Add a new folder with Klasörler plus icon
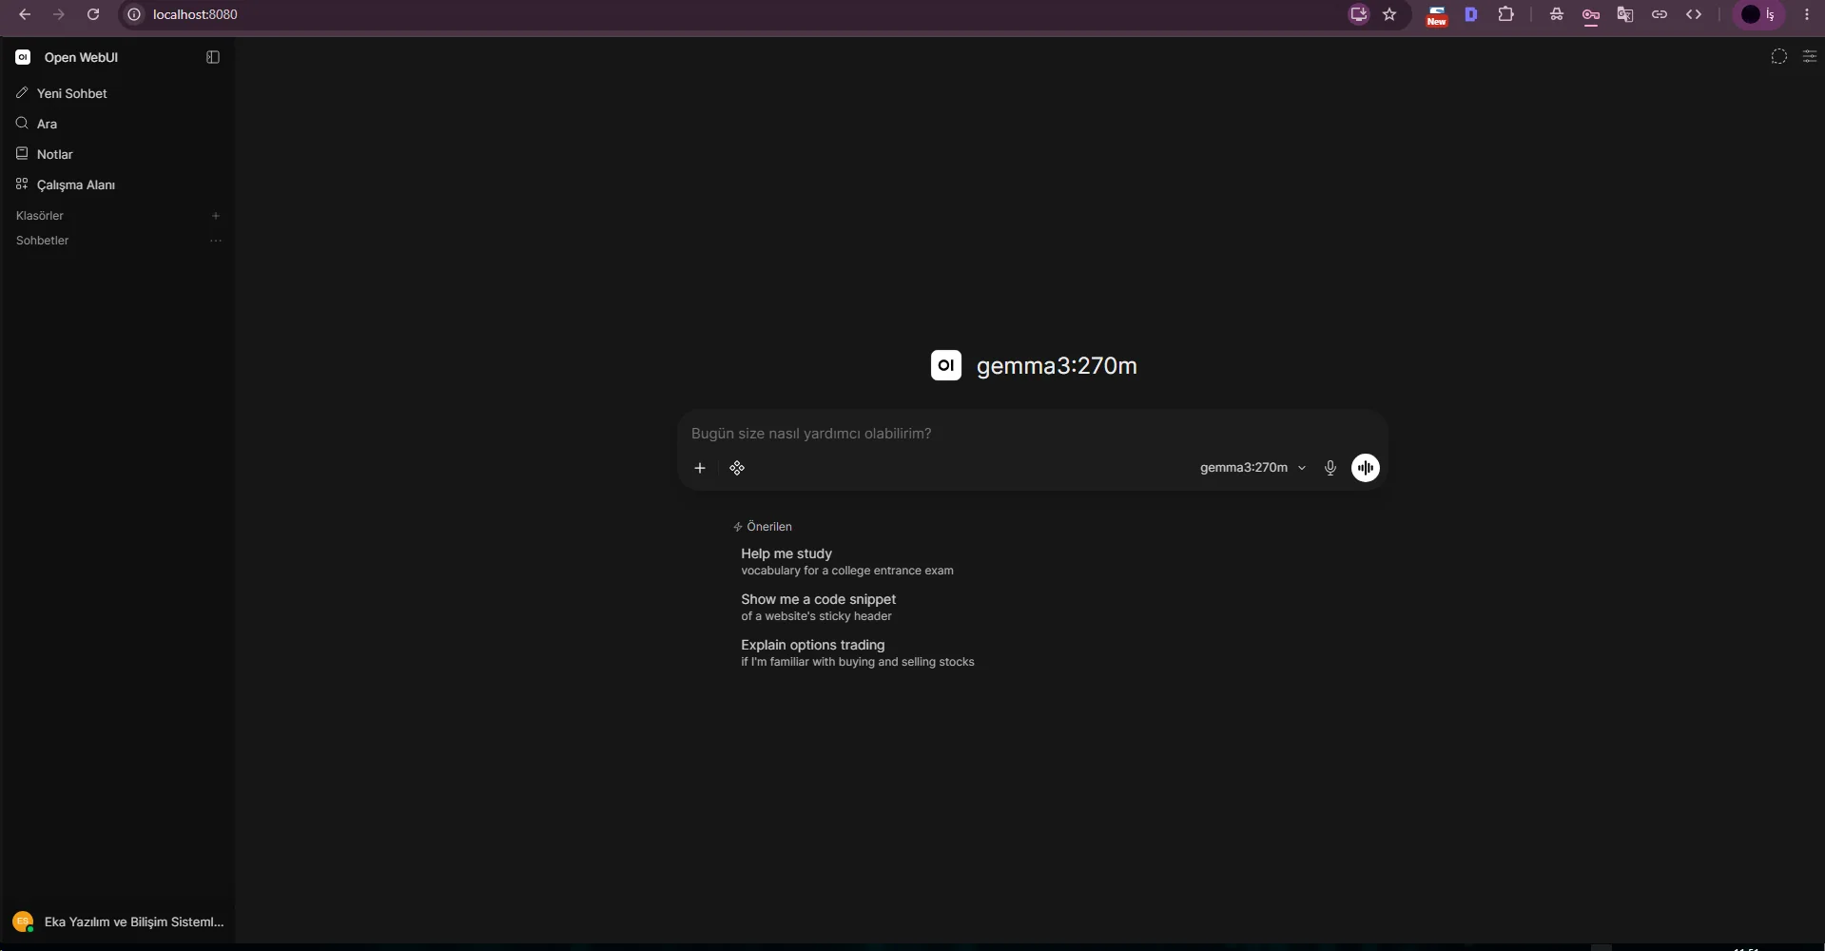The image size is (1825, 951). tap(216, 216)
